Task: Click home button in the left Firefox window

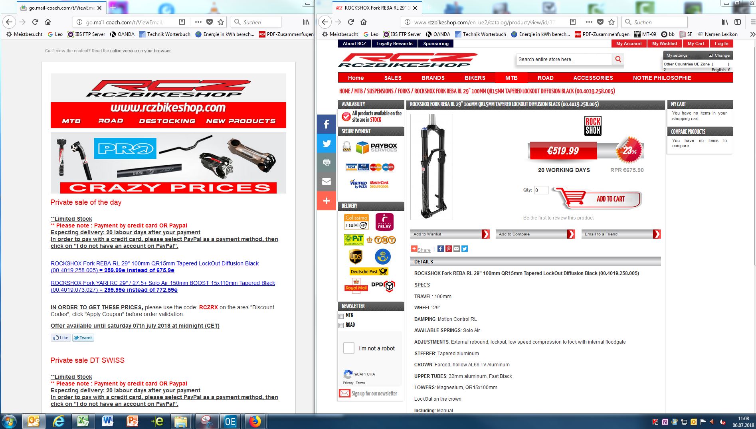Action: coord(48,22)
